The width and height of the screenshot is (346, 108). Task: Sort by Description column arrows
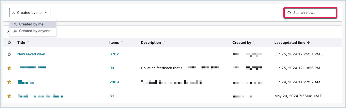(x=164, y=43)
